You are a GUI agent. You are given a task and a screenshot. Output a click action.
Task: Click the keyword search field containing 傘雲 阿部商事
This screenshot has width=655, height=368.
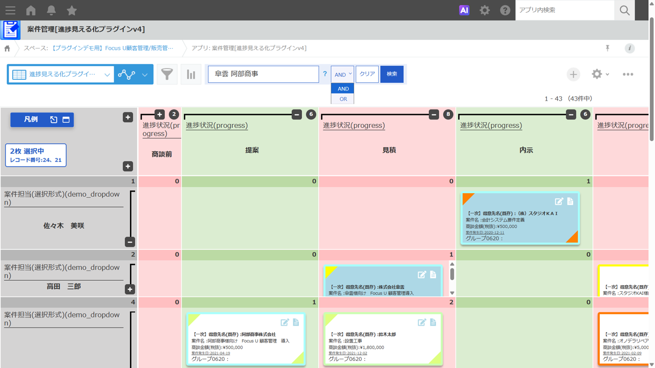(263, 74)
